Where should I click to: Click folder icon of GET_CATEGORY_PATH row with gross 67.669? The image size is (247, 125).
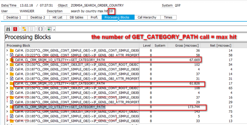[12, 60]
